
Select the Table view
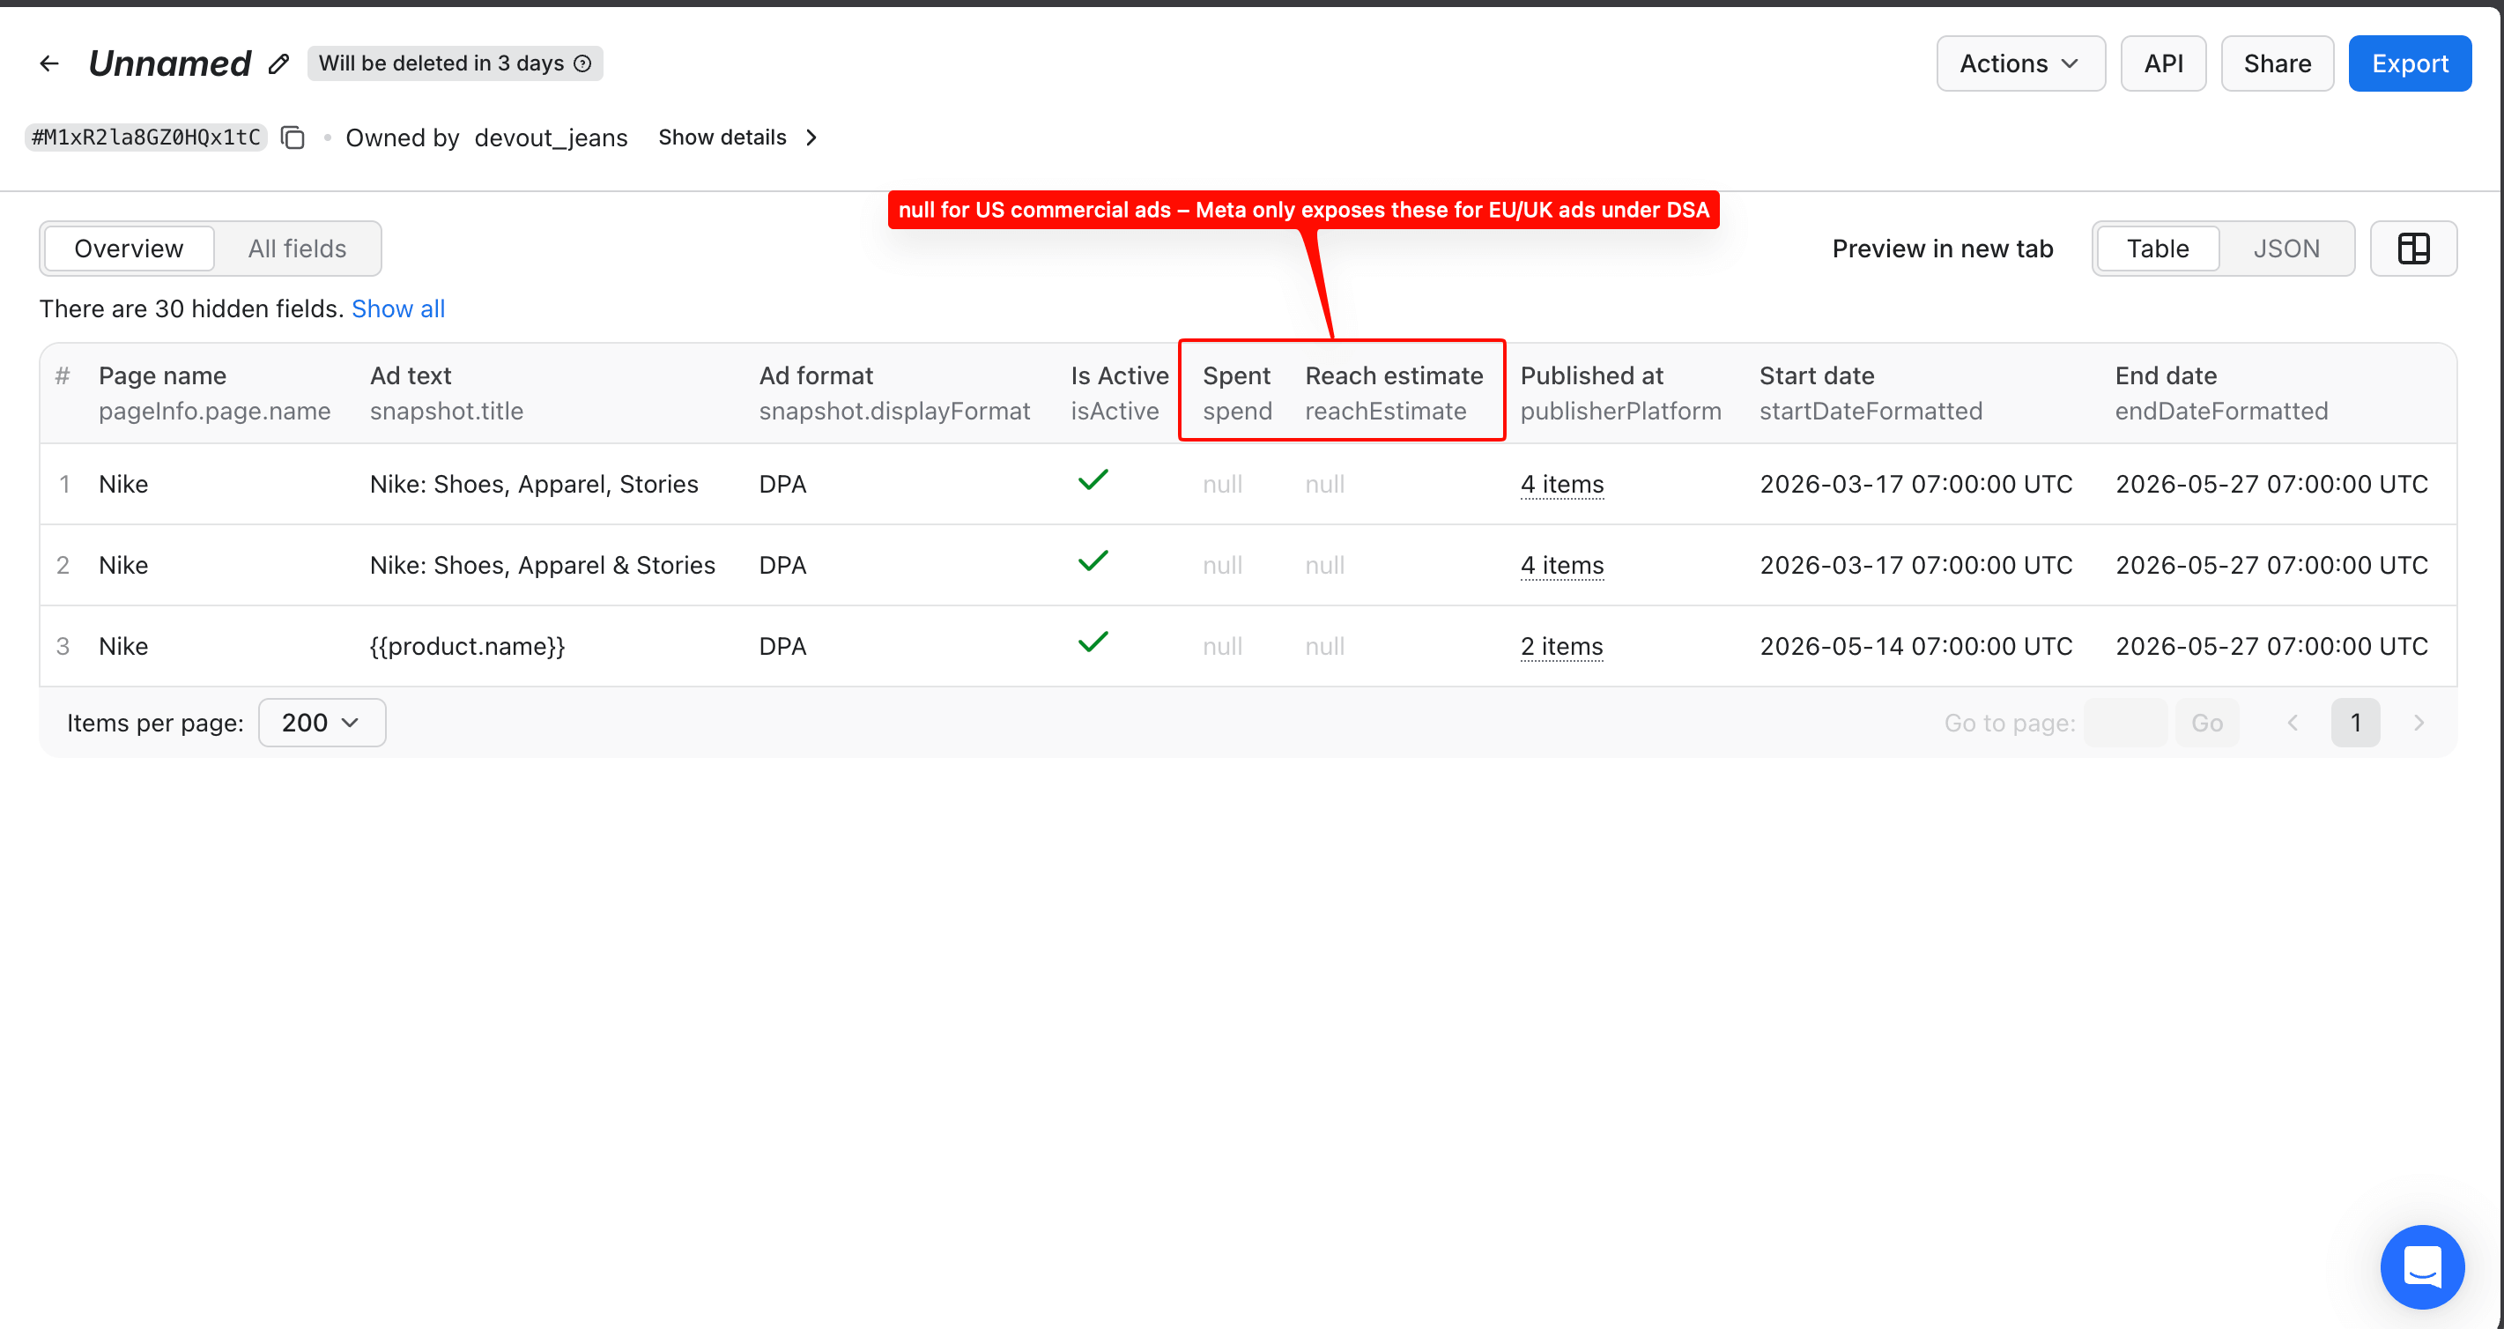tap(2157, 249)
